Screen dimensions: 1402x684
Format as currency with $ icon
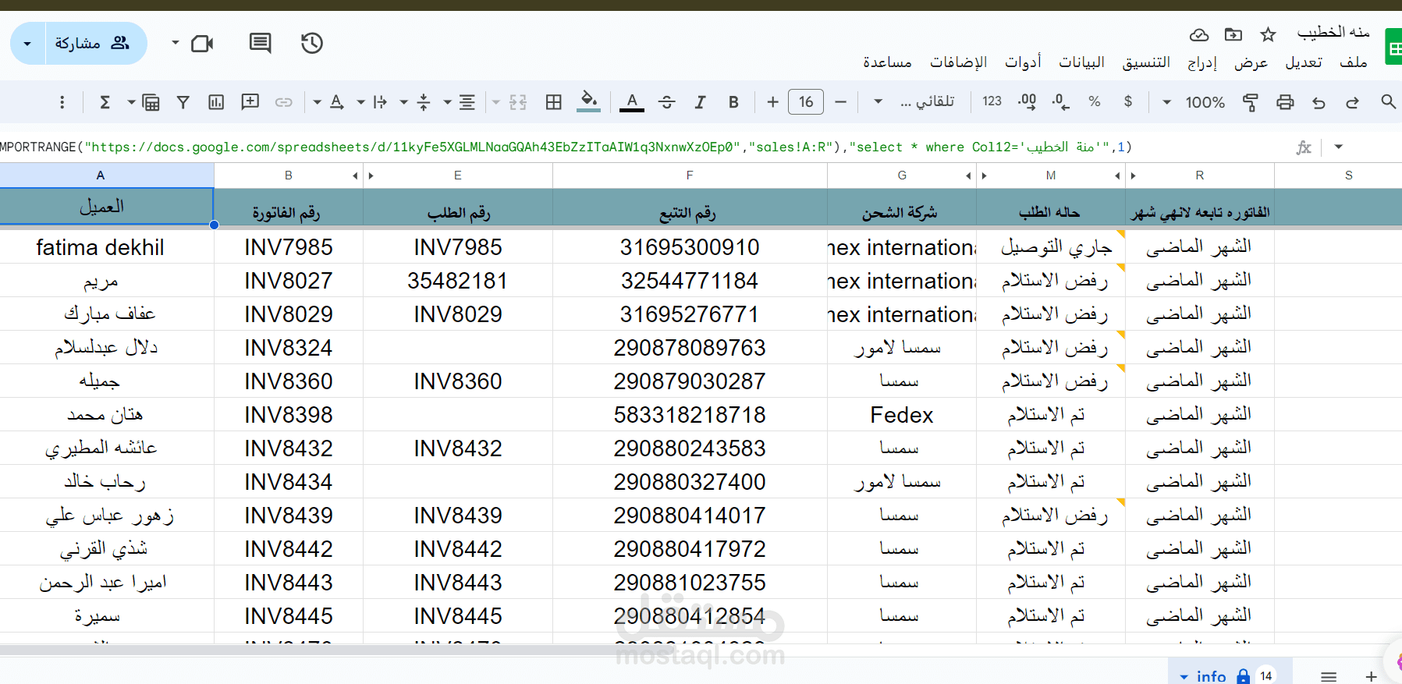coord(1128,101)
